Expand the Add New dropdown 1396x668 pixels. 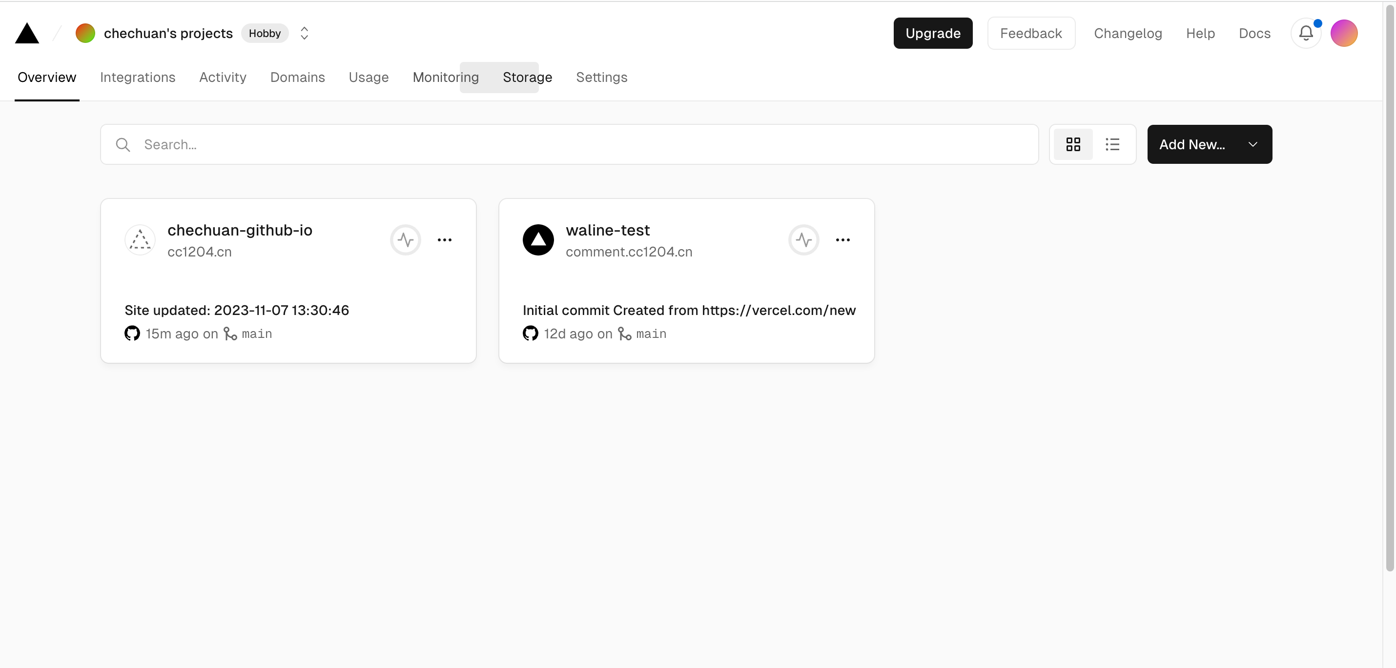[x=1209, y=144]
